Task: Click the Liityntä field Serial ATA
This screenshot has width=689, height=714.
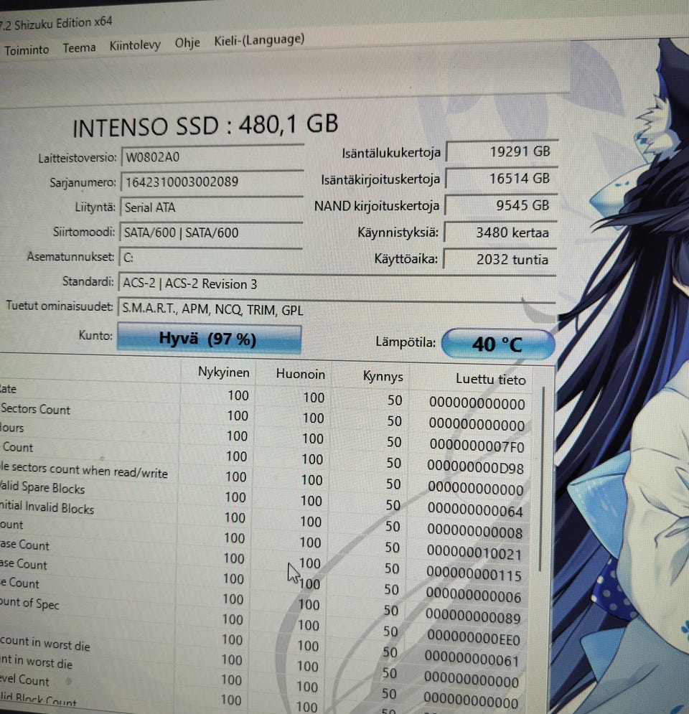Action: [211, 207]
